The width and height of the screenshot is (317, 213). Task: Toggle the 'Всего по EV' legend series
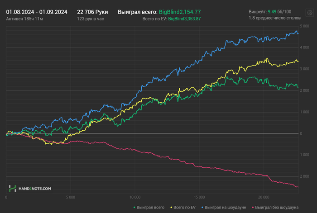(183, 207)
